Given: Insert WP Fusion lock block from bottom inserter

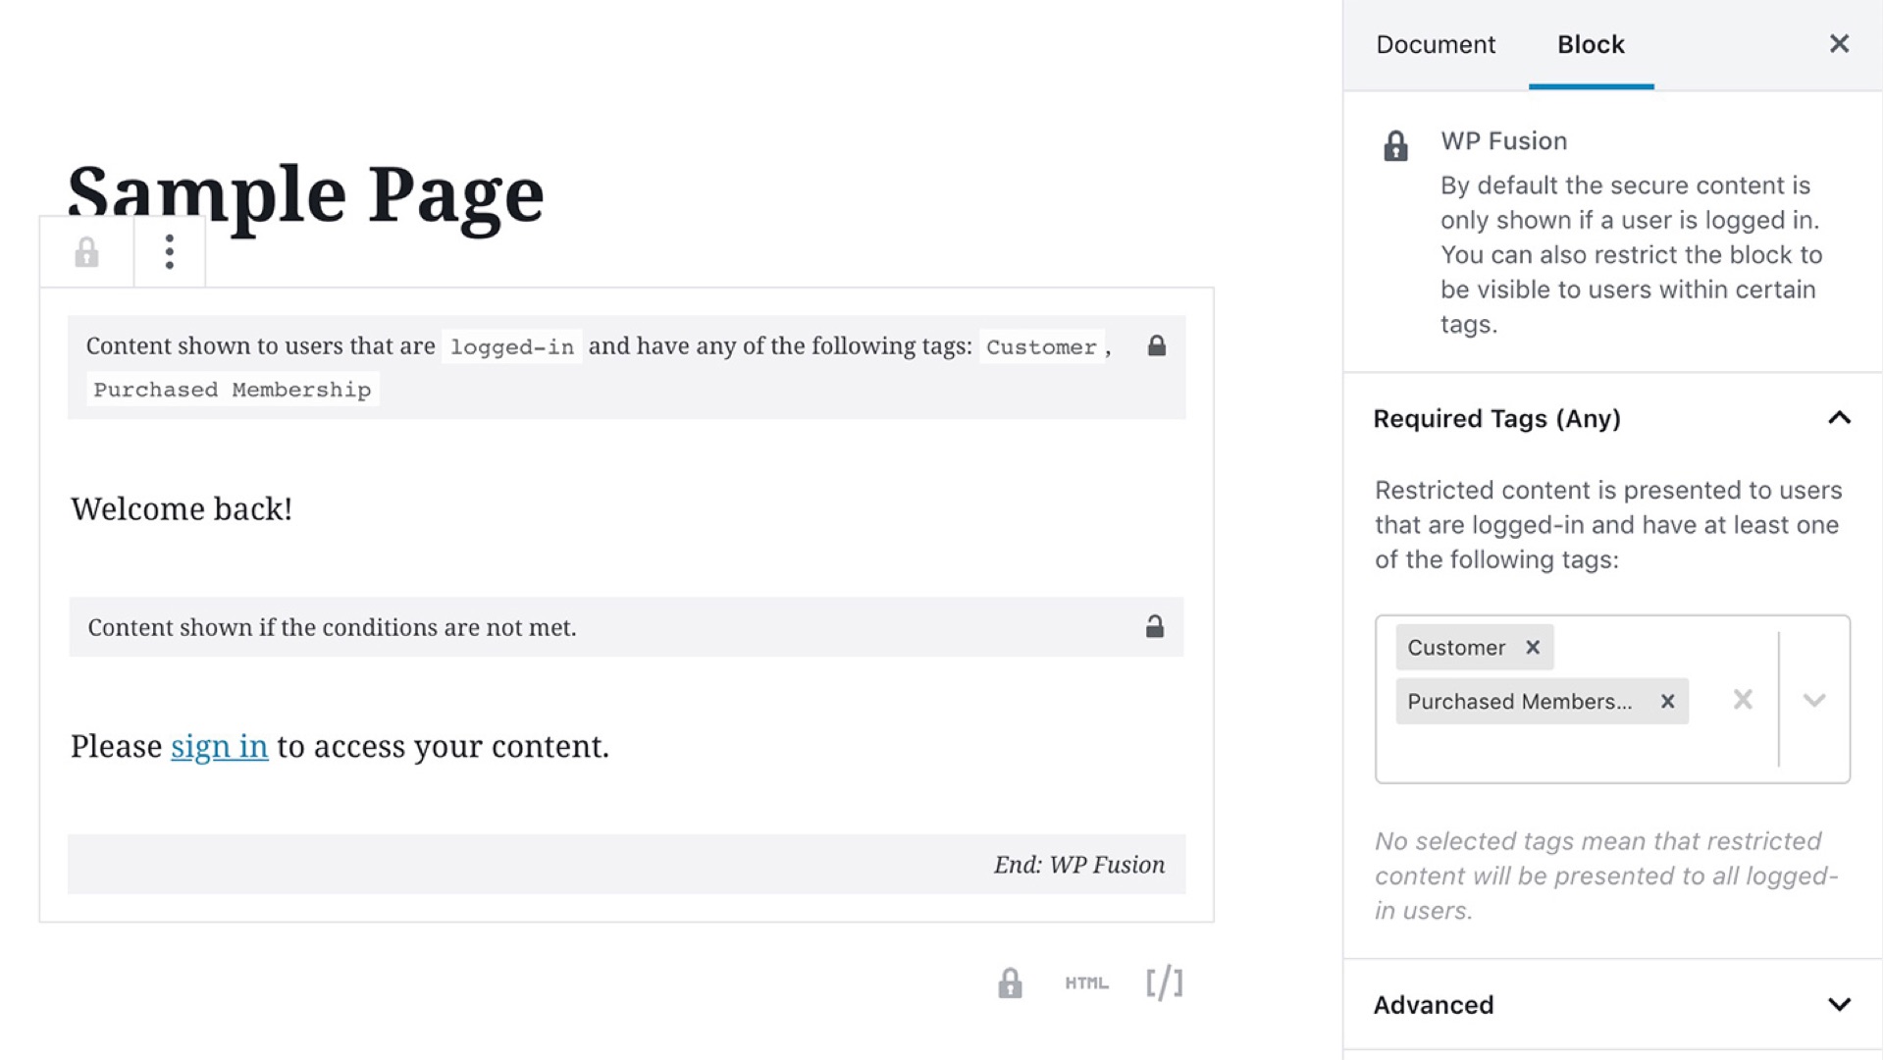Looking at the screenshot, I should tap(1010, 982).
